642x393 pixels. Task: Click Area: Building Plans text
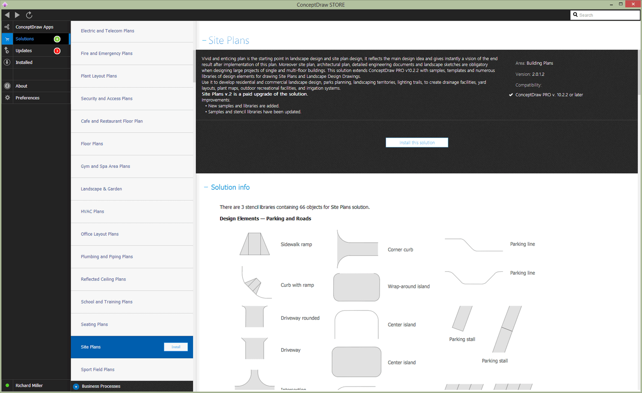tap(534, 63)
